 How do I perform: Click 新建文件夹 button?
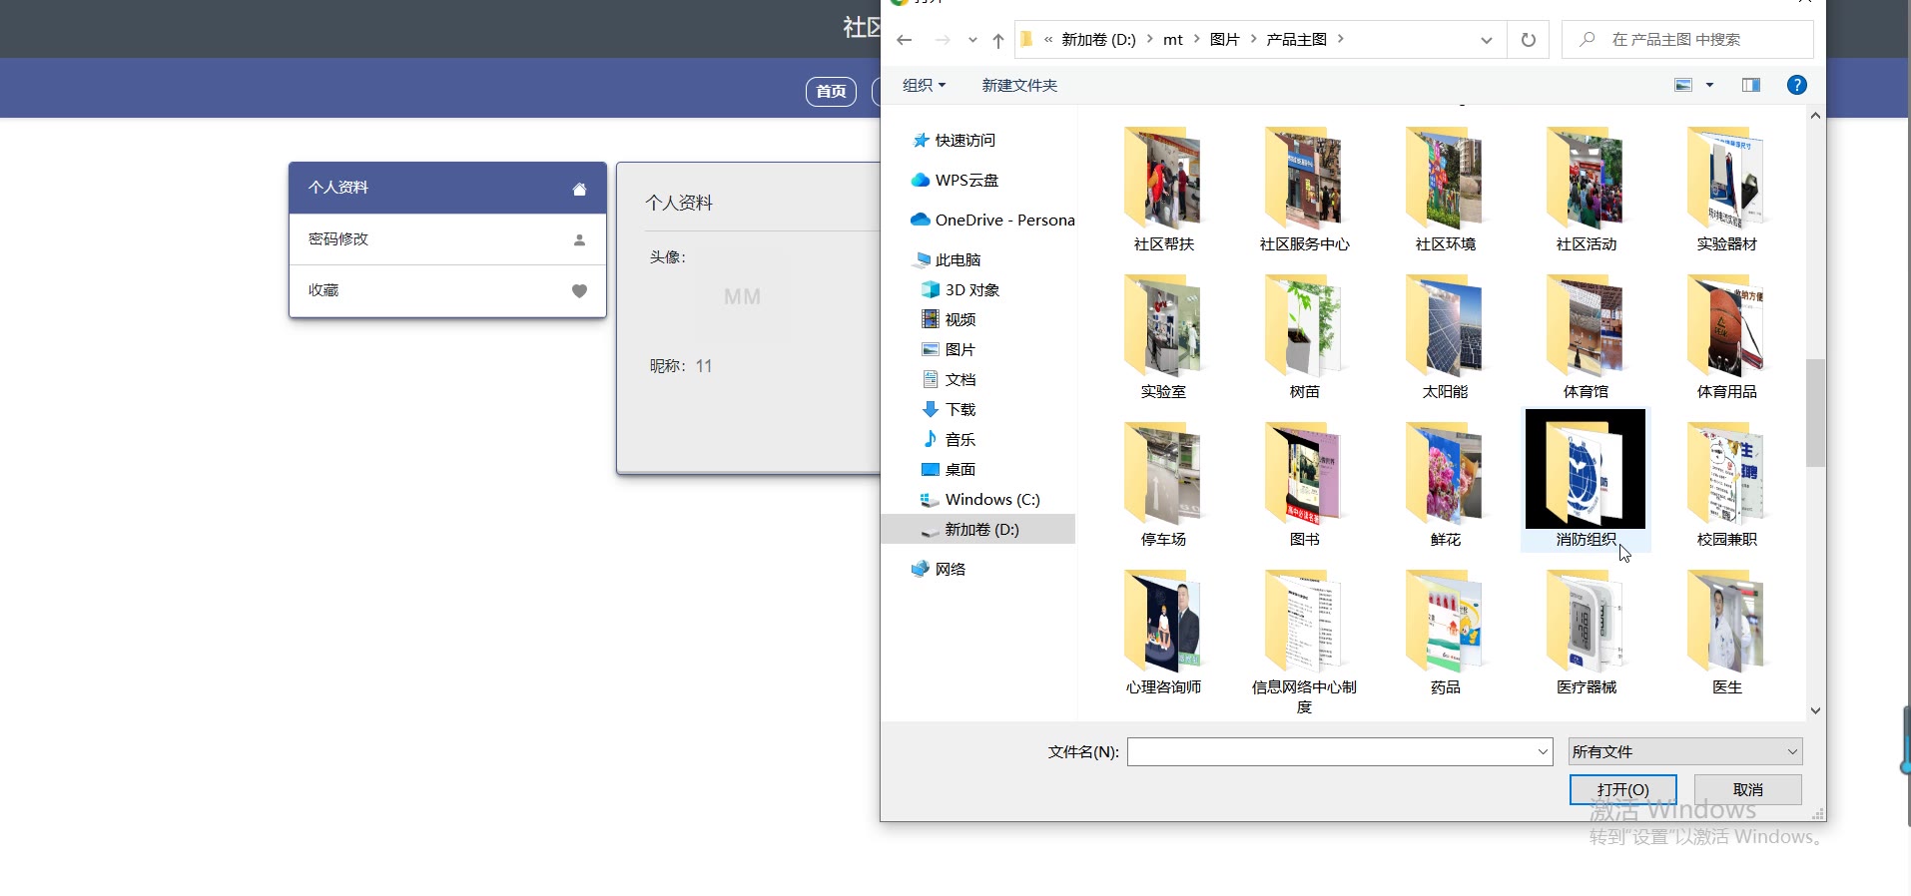click(x=1019, y=85)
